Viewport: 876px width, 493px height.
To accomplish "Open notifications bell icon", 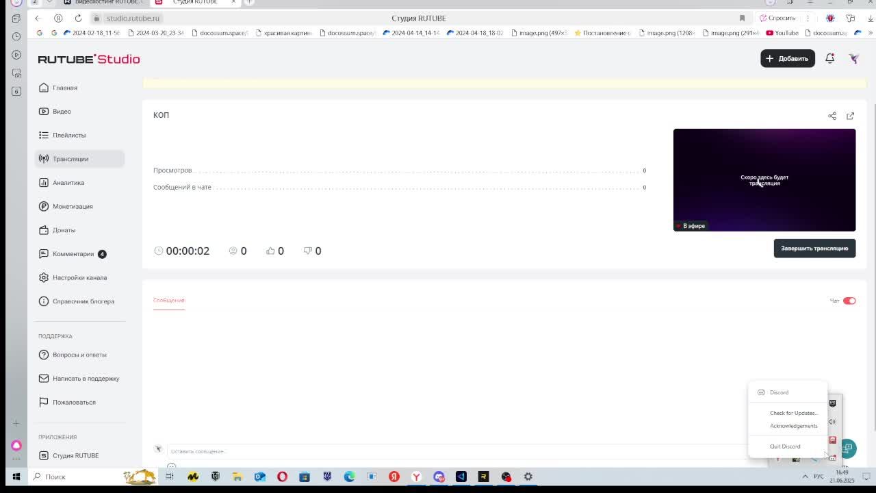I will [x=829, y=58].
